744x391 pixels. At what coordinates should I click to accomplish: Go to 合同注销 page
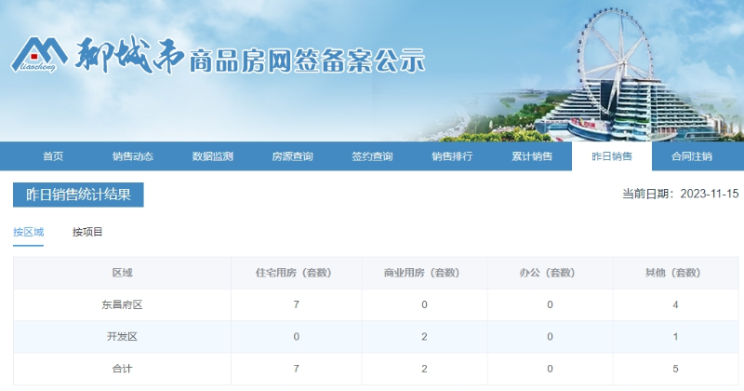691,156
